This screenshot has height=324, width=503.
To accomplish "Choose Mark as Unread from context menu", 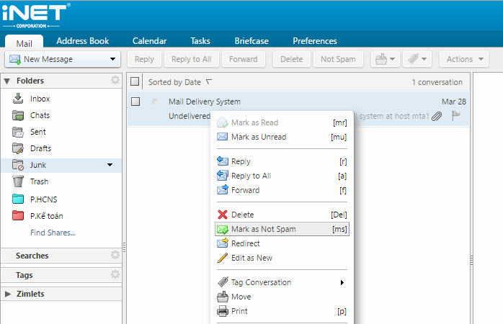I will [x=282, y=137].
